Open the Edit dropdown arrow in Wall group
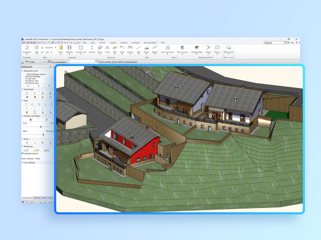Screen dimensions: 321x240 [x=51, y=52]
